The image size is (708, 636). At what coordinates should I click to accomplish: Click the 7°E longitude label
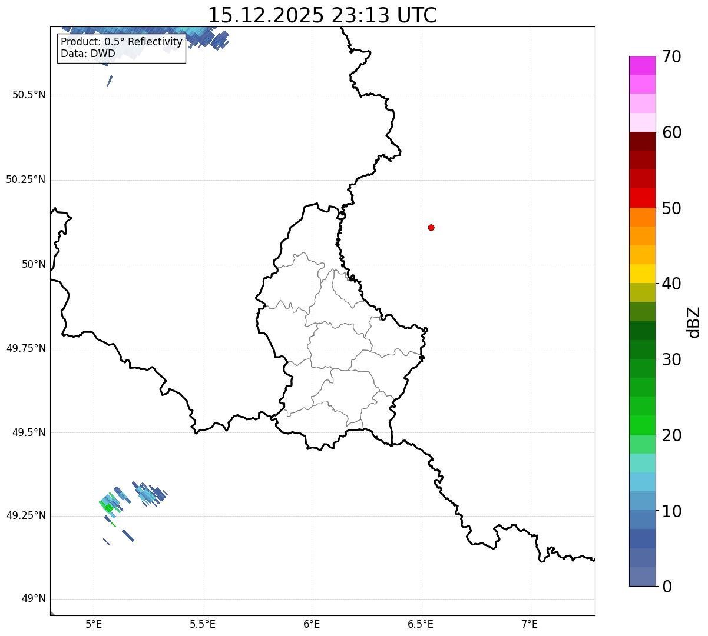[530, 624]
